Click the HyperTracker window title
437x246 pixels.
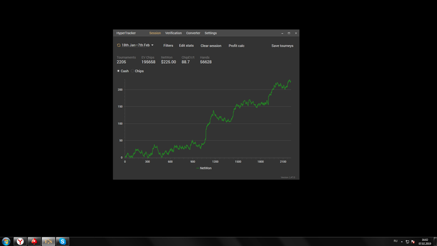point(126,33)
